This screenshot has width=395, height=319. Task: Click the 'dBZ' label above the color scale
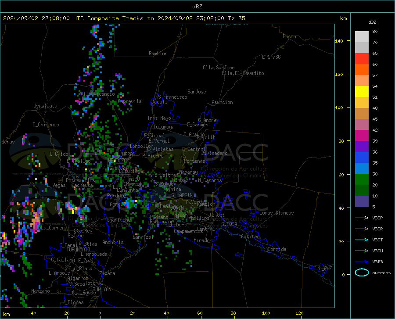(372, 22)
